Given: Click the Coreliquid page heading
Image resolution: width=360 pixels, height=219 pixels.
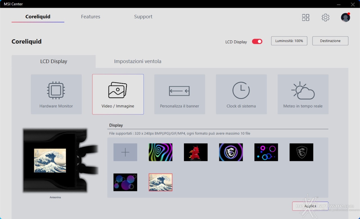Looking at the screenshot, I should coord(26,42).
